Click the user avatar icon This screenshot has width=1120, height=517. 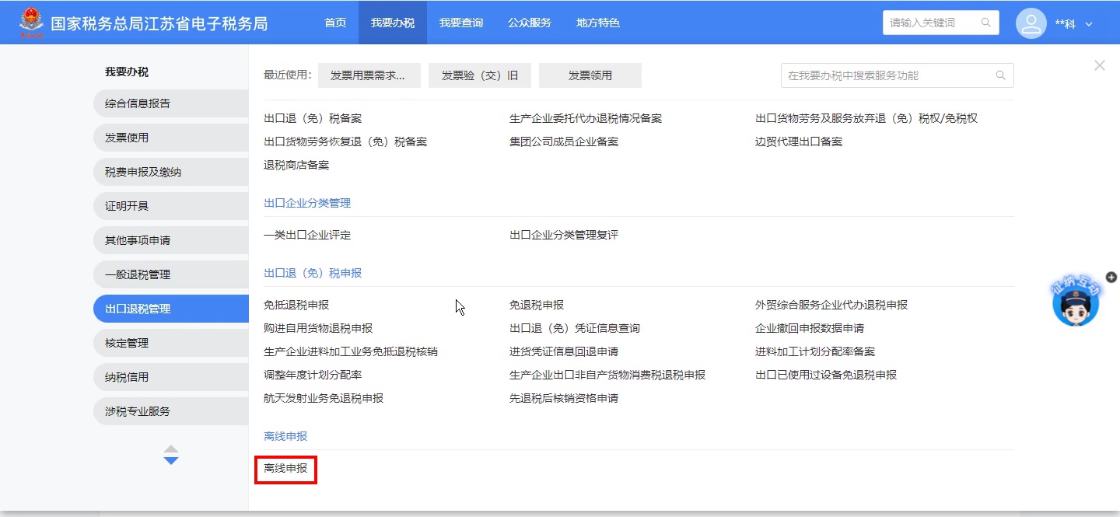coord(1031,23)
